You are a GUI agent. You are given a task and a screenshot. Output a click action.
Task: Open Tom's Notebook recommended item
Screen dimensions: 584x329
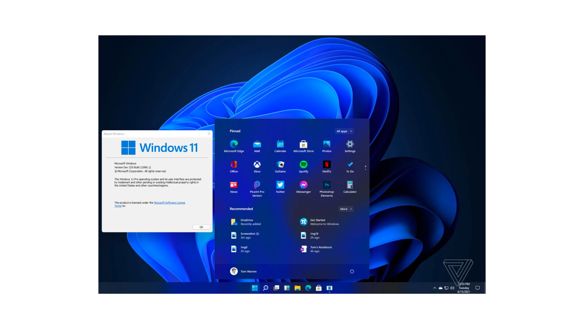coord(316,249)
